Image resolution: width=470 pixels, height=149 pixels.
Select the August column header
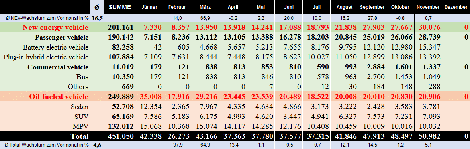click(x=344, y=7)
